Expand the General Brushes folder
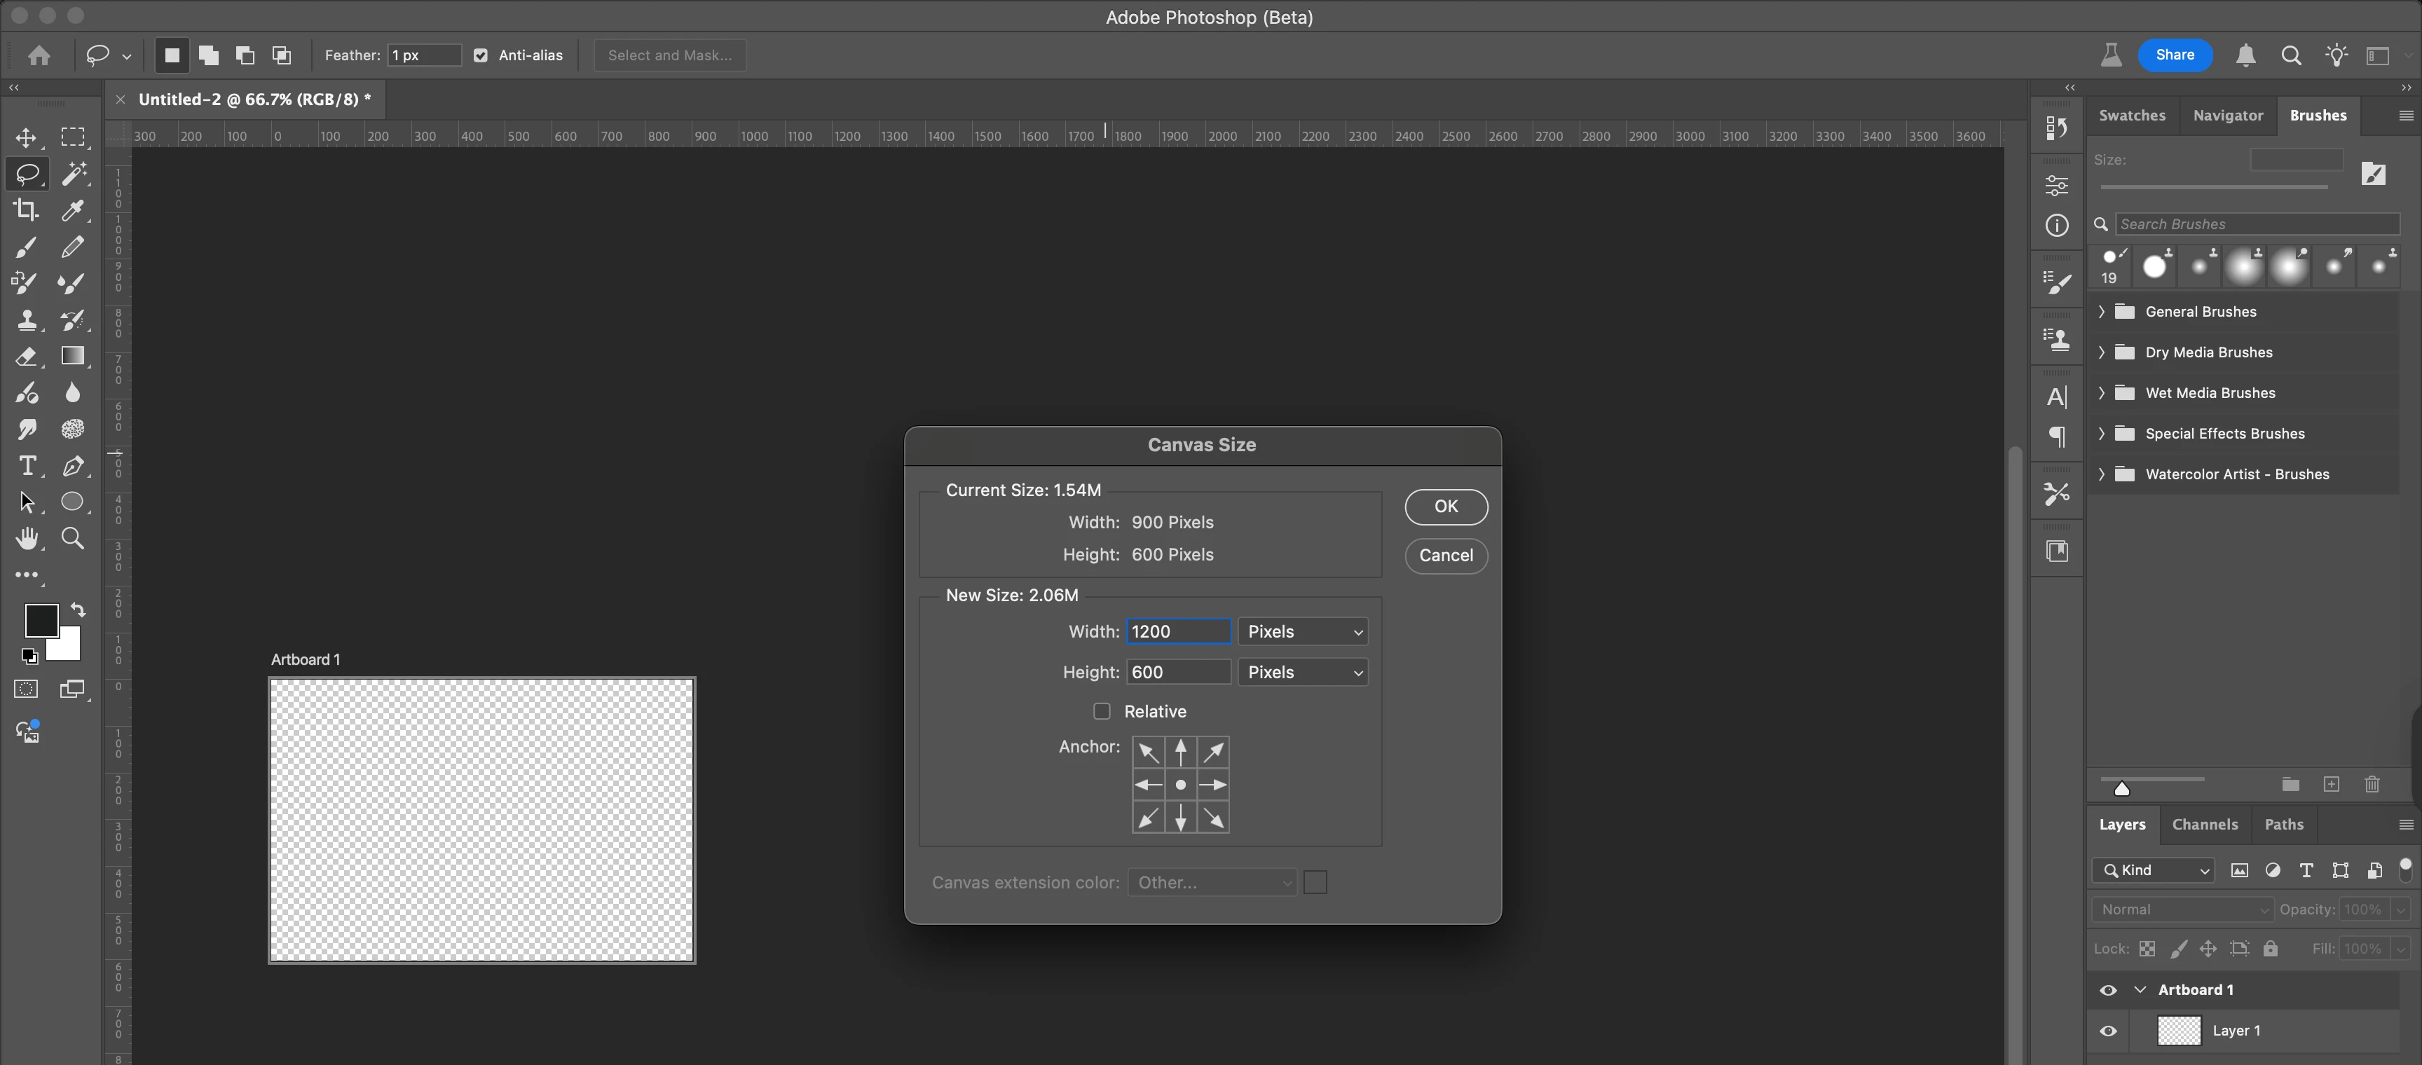The width and height of the screenshot is (2422, 1065). (x=2102, y=312)
